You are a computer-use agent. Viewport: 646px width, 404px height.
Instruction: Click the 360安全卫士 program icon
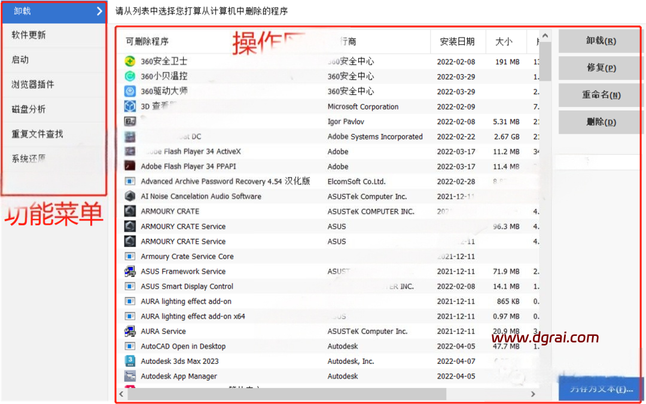pyautogui.click(x=130, y=61)
